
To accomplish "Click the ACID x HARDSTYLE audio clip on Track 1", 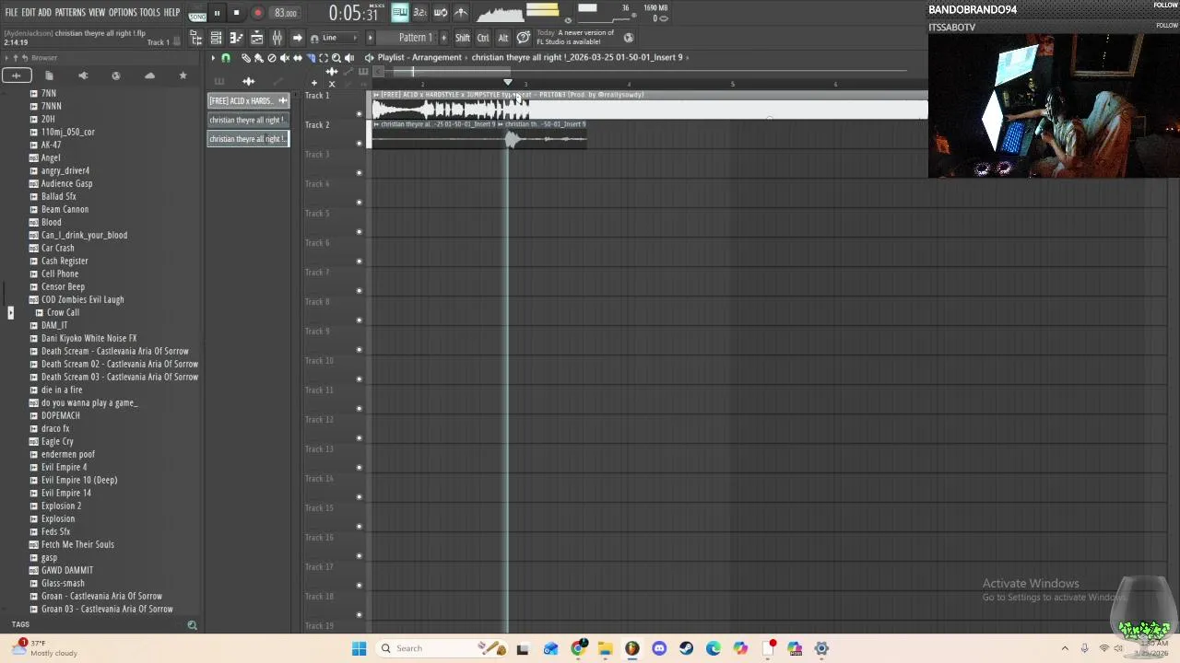I will (x=649, y=106).
